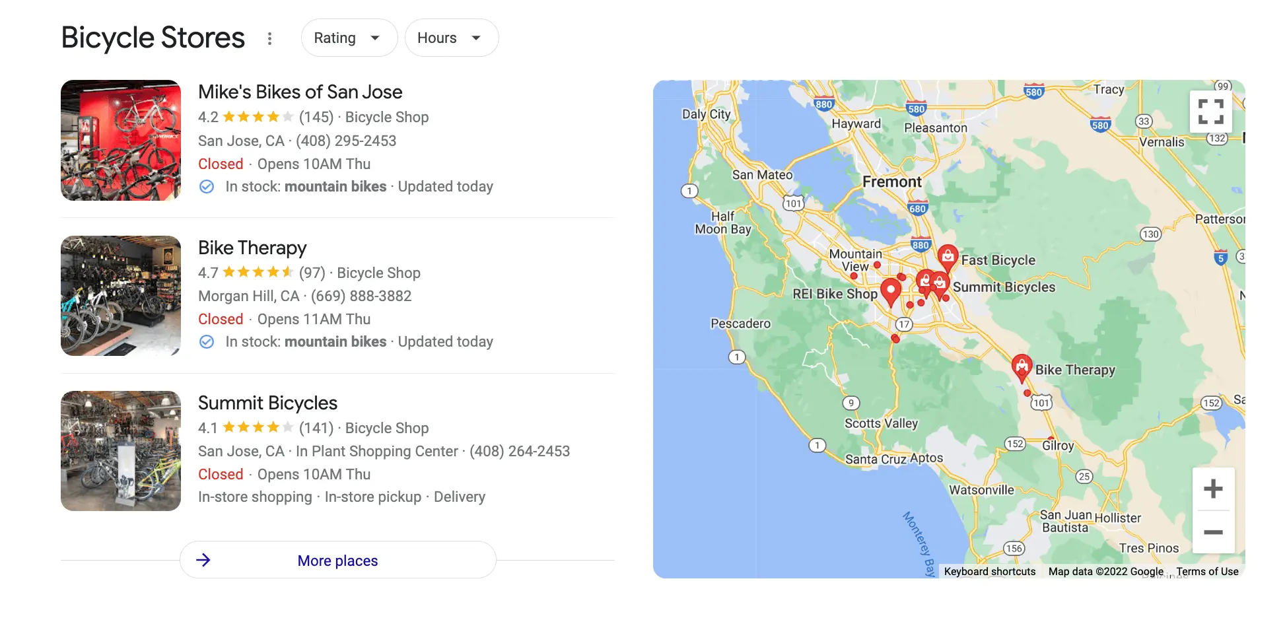Zoom in on the map
Screen dimensions: 1285x622
pyautogui.click(x=1213, y=489)
